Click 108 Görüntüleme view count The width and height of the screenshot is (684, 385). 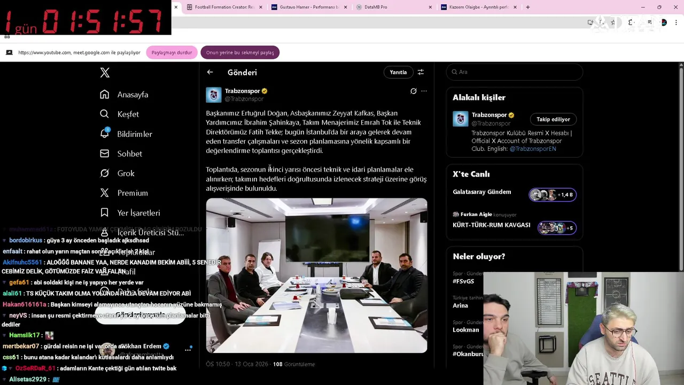294,364
